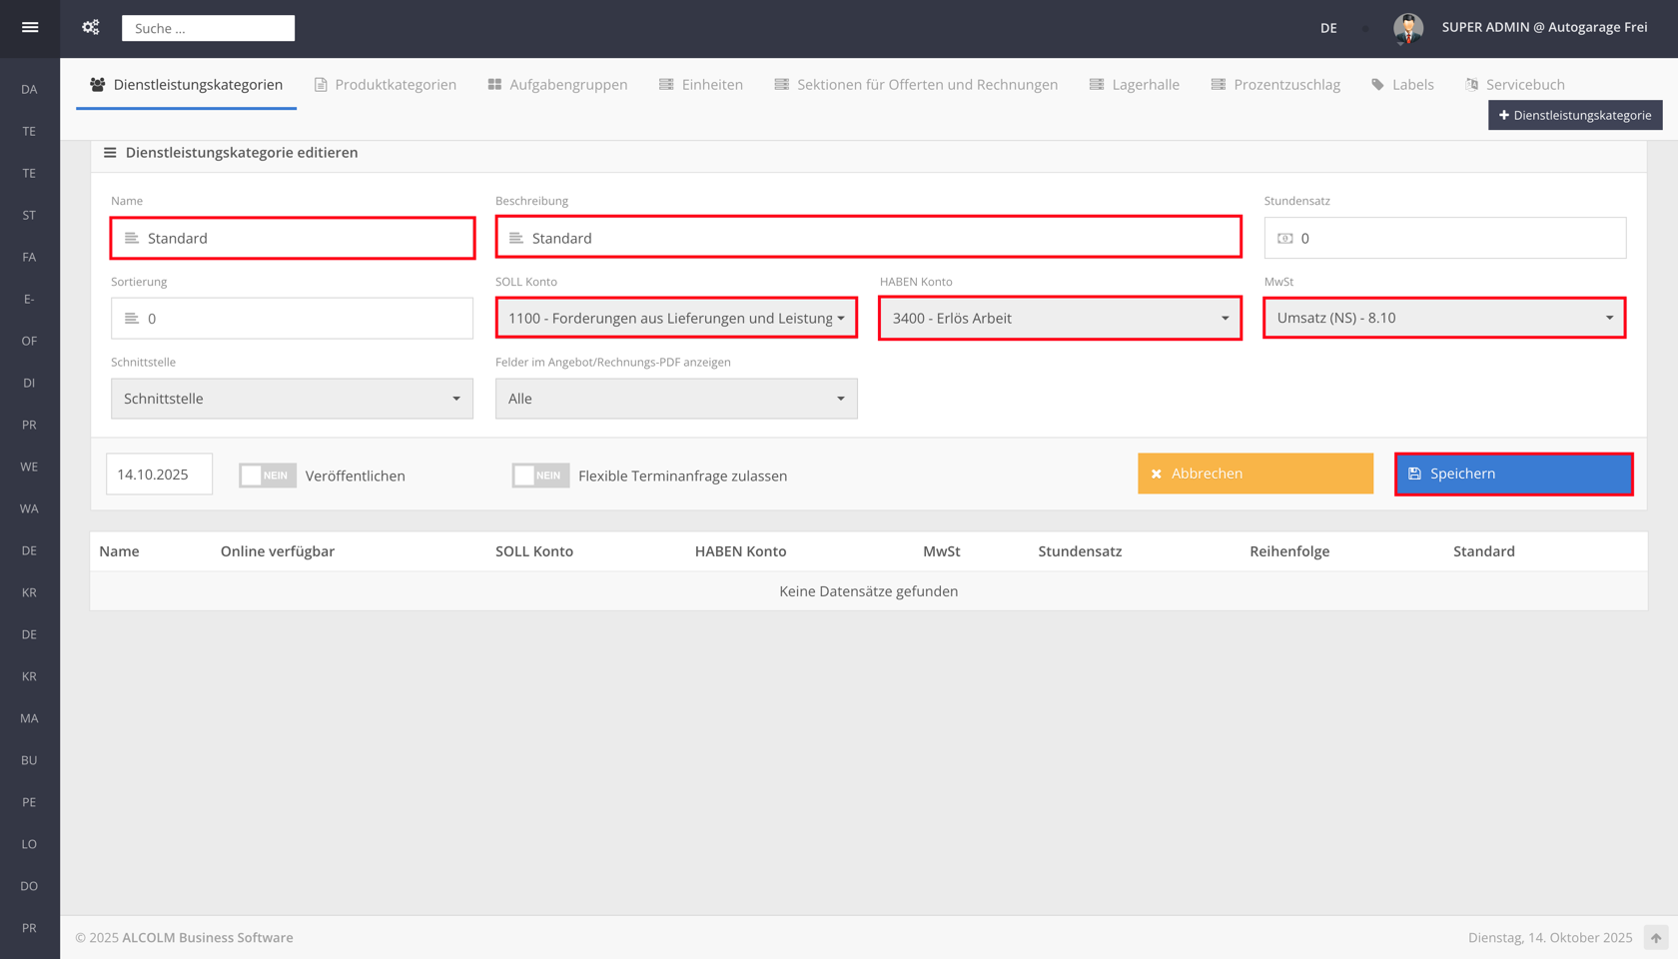Switch to the Produktkategorien tab
This screenshot has height=959, width=1678.
tap(386, 85)
